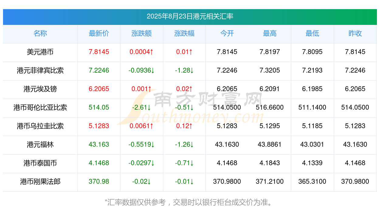
Task: Click the 最新价 column header
Action: tap(99, 33)
